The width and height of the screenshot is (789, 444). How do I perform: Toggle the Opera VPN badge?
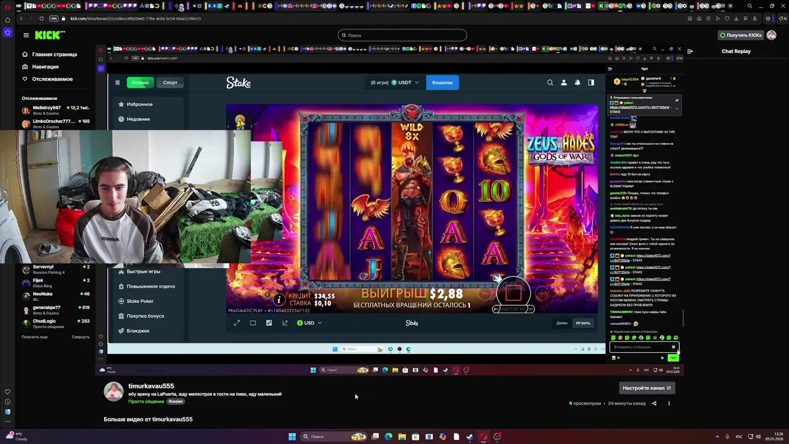click(x=54, y=18)
